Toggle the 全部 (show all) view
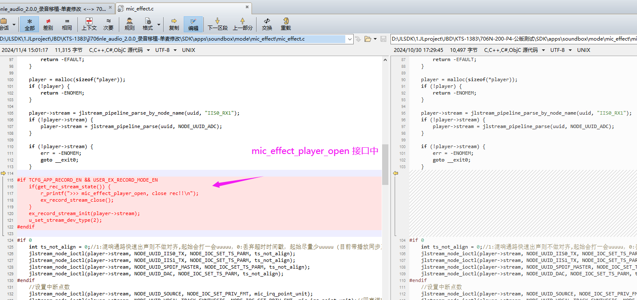 [30, 24]
